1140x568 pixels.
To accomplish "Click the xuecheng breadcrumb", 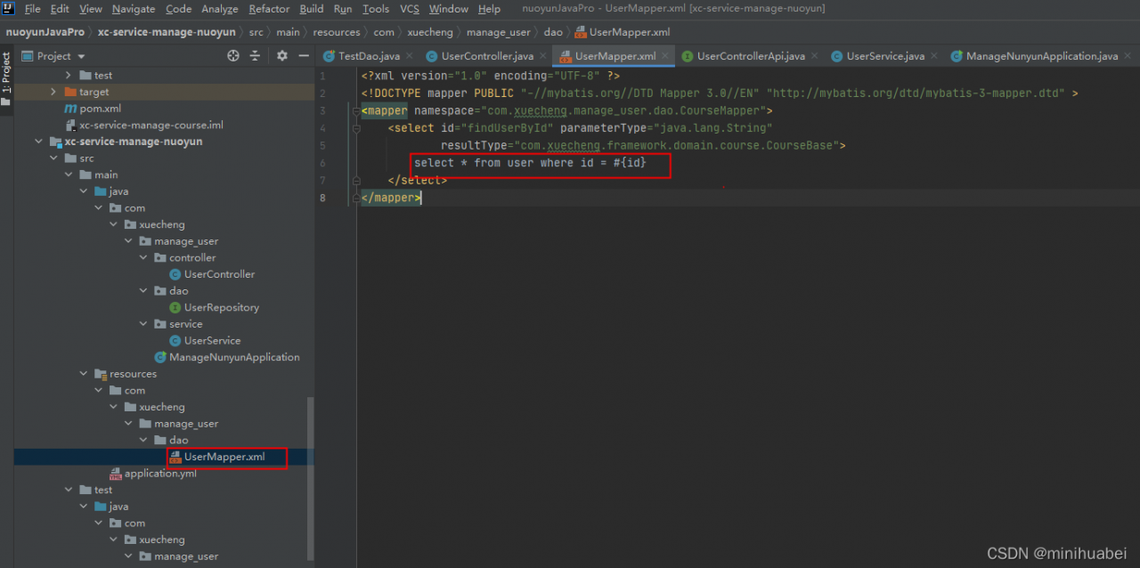I will (430, 32).
